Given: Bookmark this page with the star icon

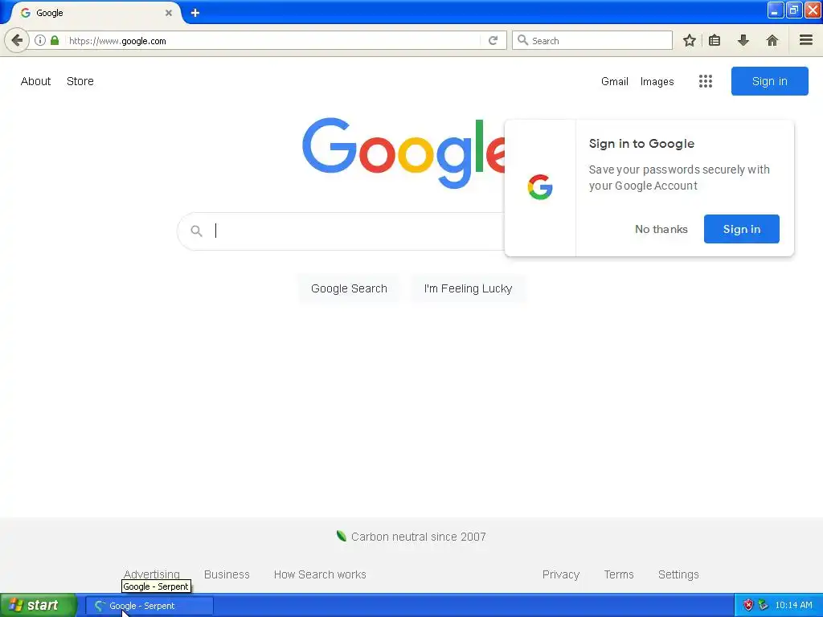Looking at the screenshot, I should pos(689,40).
